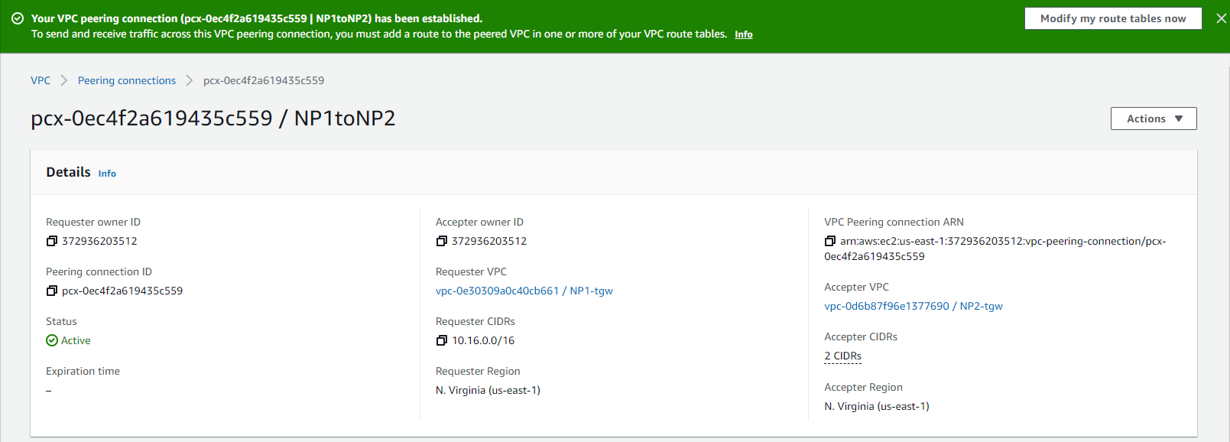
Task: Click the Actions dropdown arrow
Action: point(1179,119)
